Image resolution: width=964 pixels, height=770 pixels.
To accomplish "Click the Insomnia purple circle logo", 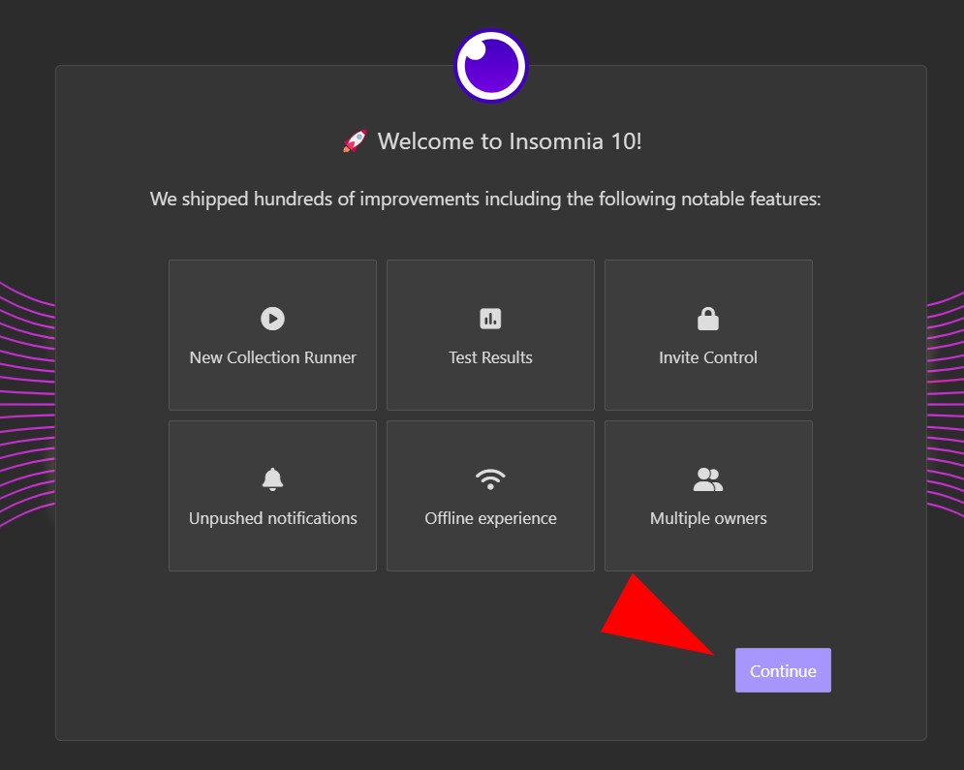I will point(490,66).
